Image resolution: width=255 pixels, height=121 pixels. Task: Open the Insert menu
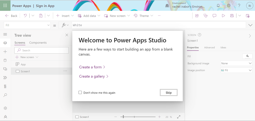pos(65,16)
